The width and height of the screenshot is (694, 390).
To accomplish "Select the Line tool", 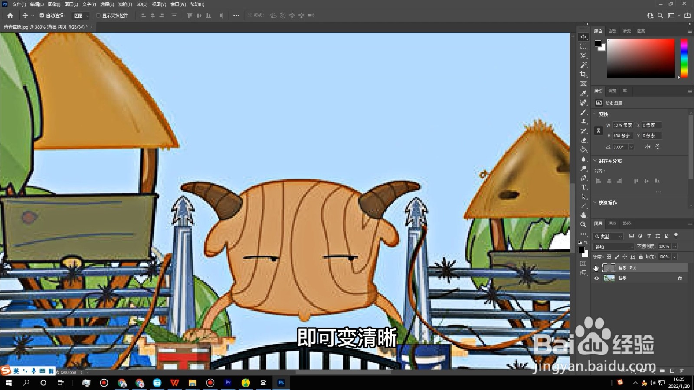I will click(x=583, y=206).
